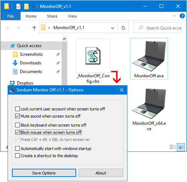
Task: Click the navigation pane scrollbar thumb
Action: 64,63
